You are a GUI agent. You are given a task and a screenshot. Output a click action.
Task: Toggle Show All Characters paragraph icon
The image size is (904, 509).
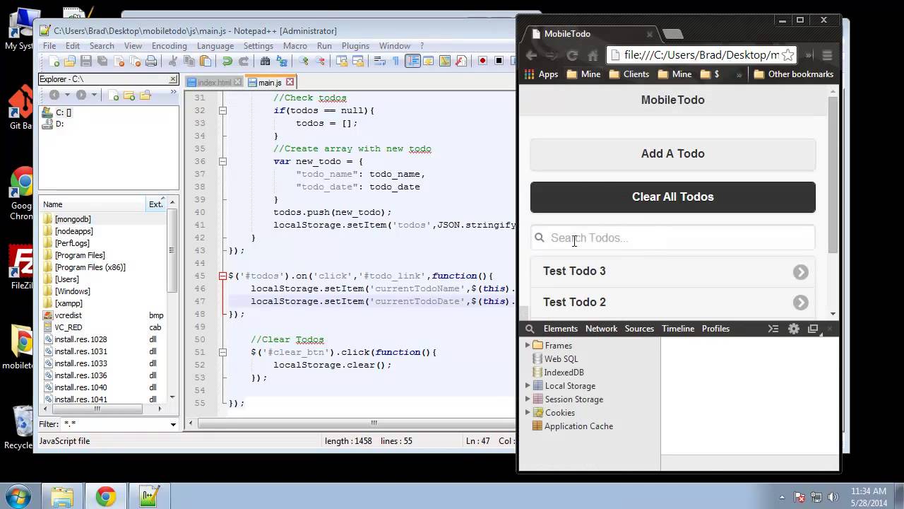pos(396,62)
